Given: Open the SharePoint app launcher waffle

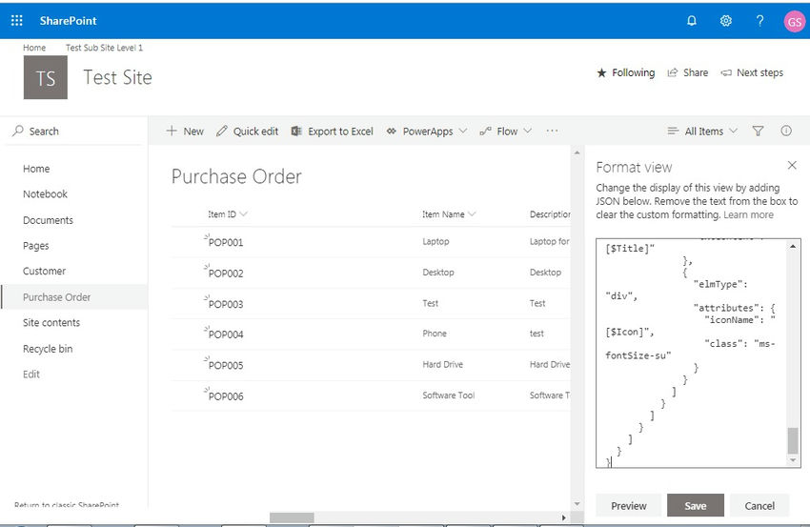Looking at the screenshot, I should pos(17,20).
